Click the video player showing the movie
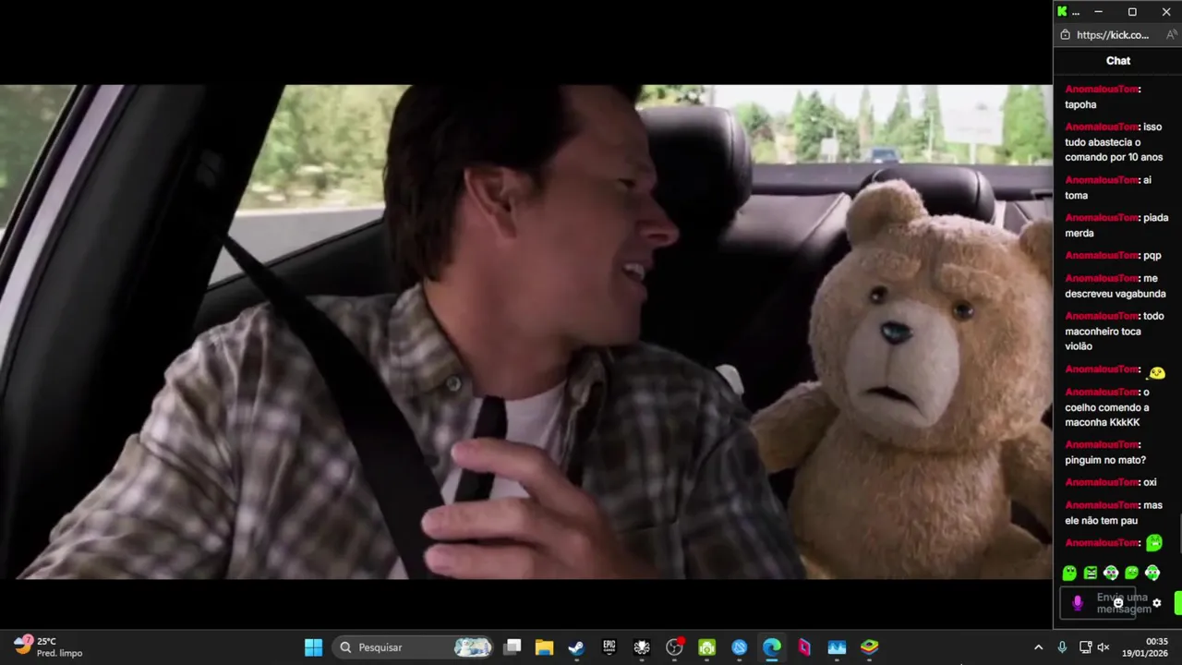Image resolution: width=1182 pixels, height=665 pixels. (x=525, y=332)
